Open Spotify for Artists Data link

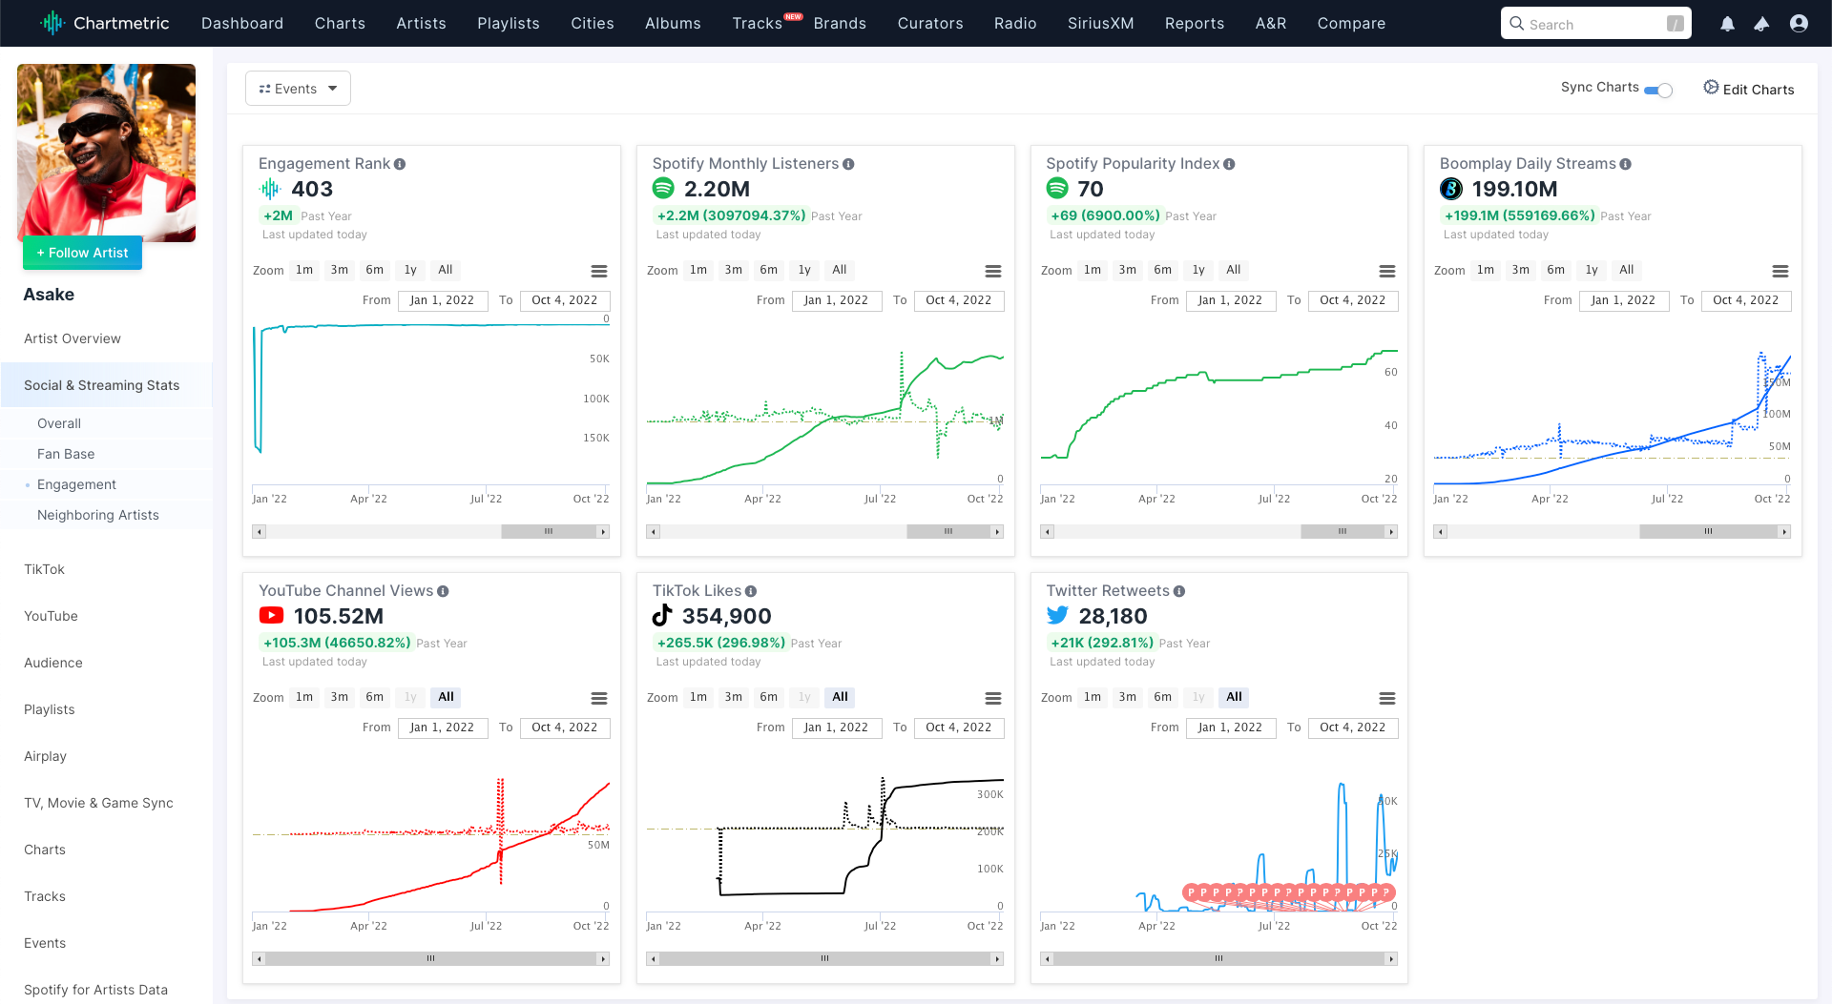pos(95,990)
